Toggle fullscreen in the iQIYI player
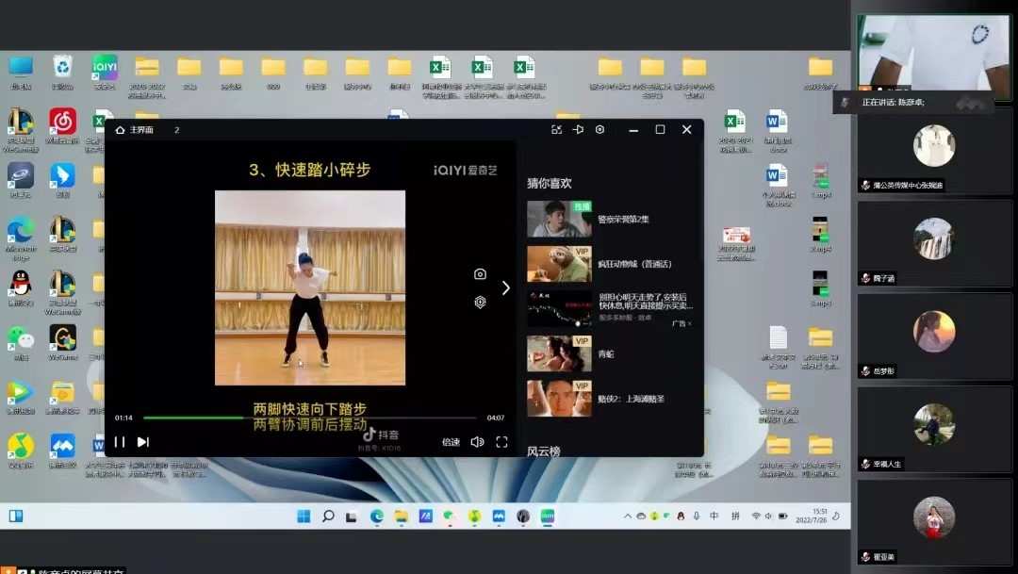 pyautogui.click(x=501, y=442)
